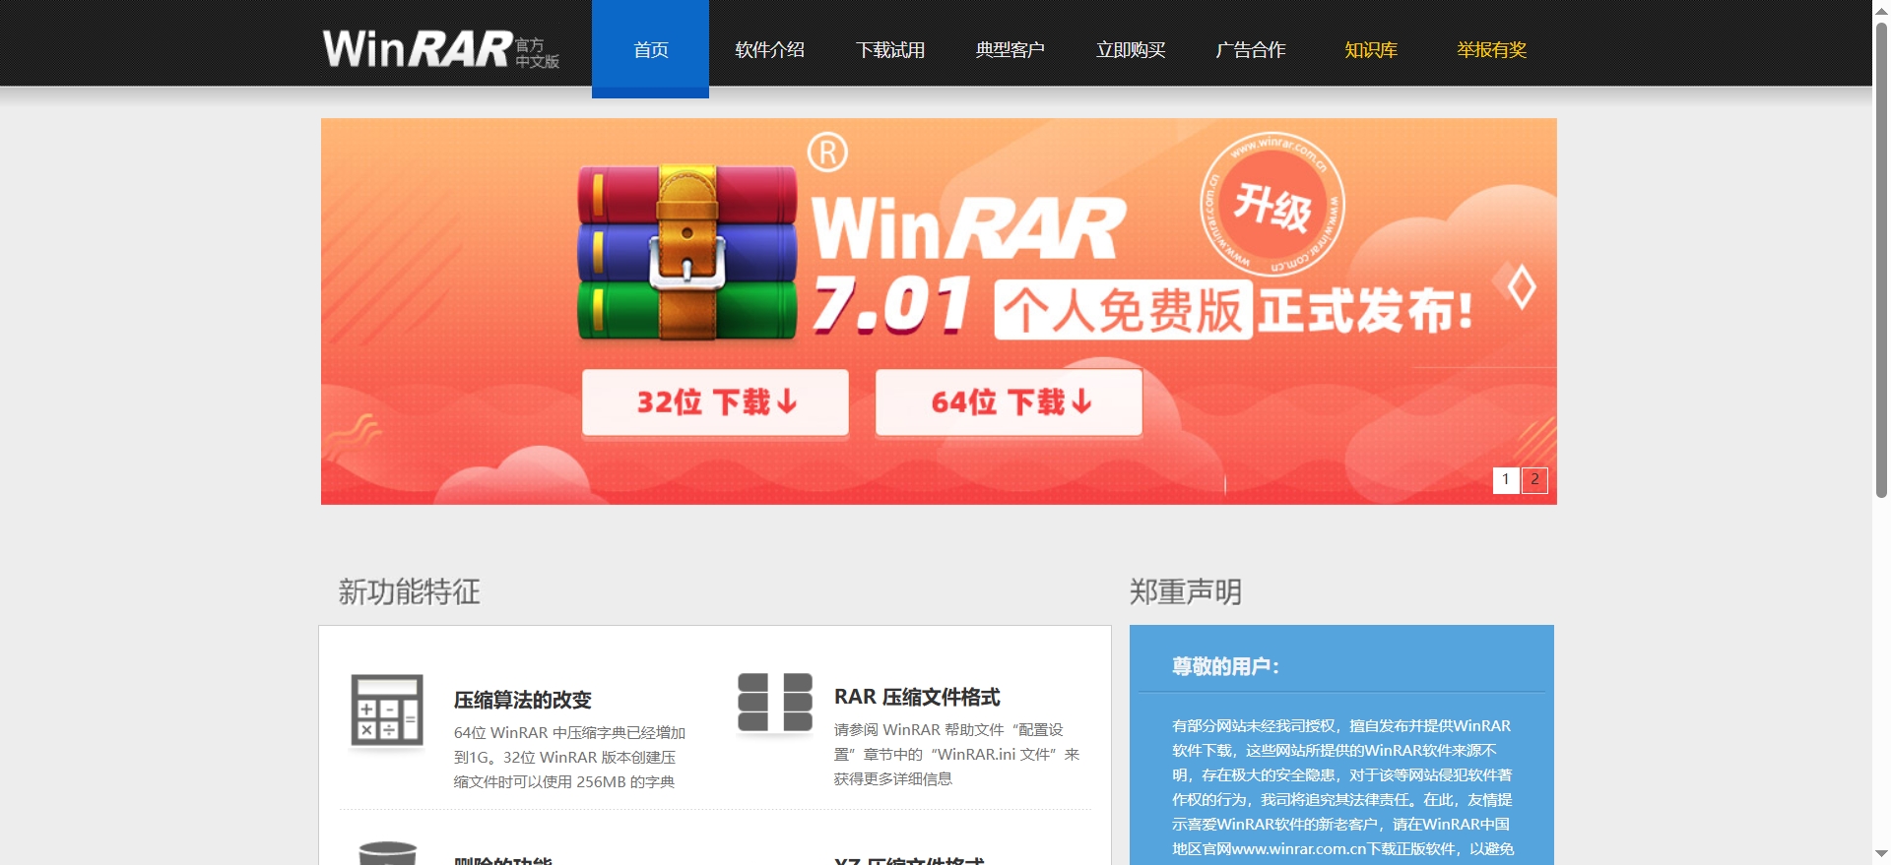Go to 下载试用 download page
Viewport: 1891px width, 865px height.
[x=889, y=49]
